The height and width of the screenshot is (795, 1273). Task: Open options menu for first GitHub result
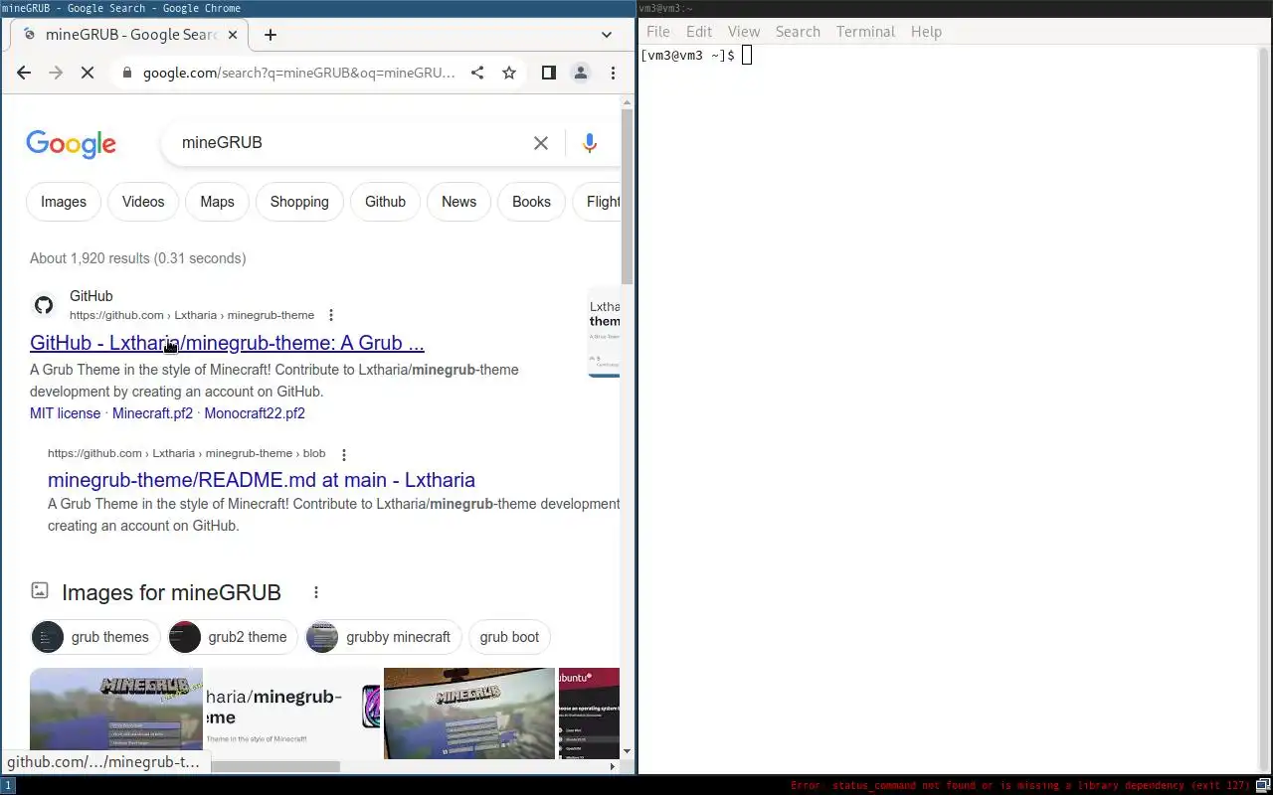point(331,315)
